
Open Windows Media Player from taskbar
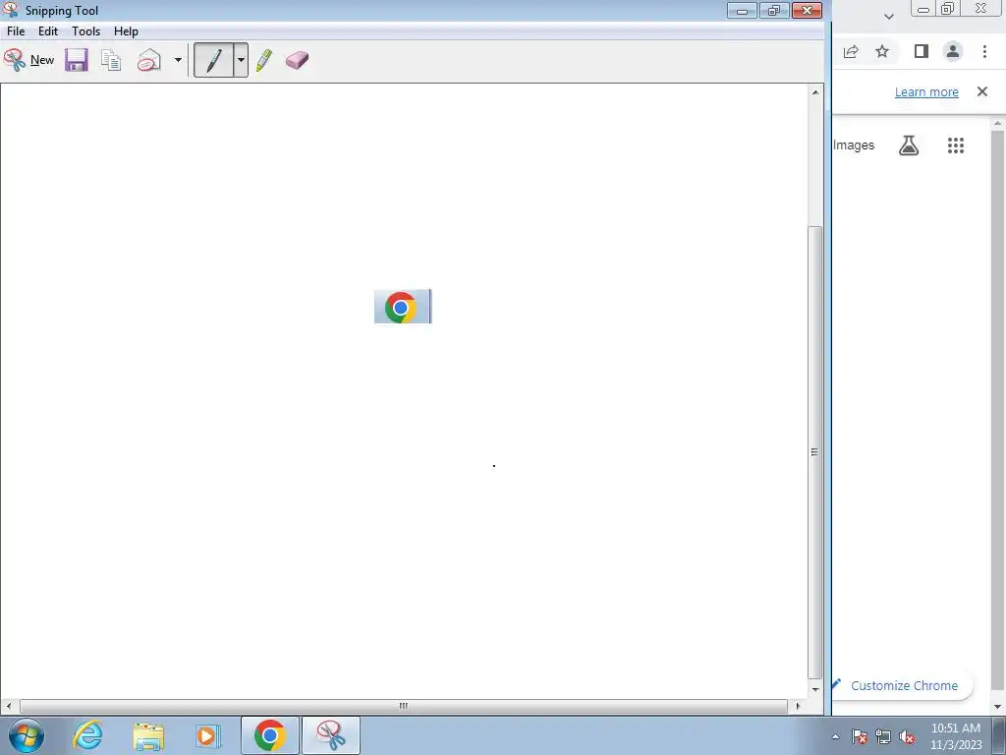[x=207, y=735]
